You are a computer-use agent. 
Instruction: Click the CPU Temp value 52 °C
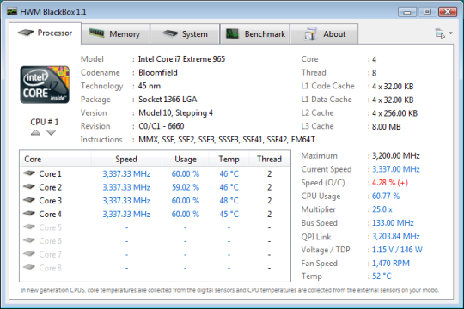coord(382,276)
